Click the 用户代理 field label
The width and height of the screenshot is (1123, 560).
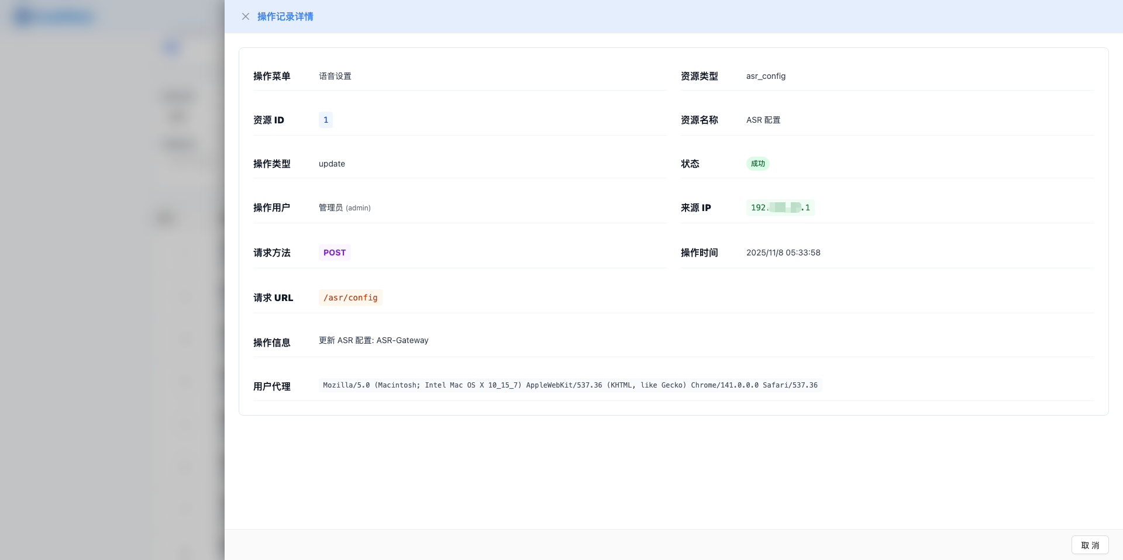(272, 386)
